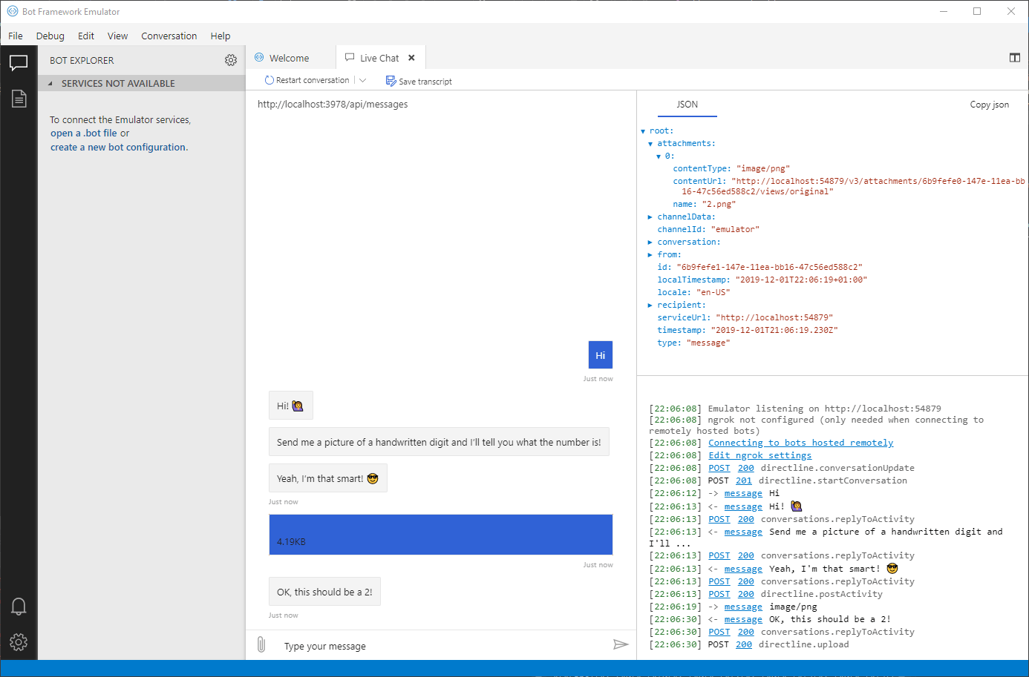Image resolution: width=1029 pixels, height=677 pixels.
Task: Click the channelId value "emulator"
Action: [x=736, y=230]
